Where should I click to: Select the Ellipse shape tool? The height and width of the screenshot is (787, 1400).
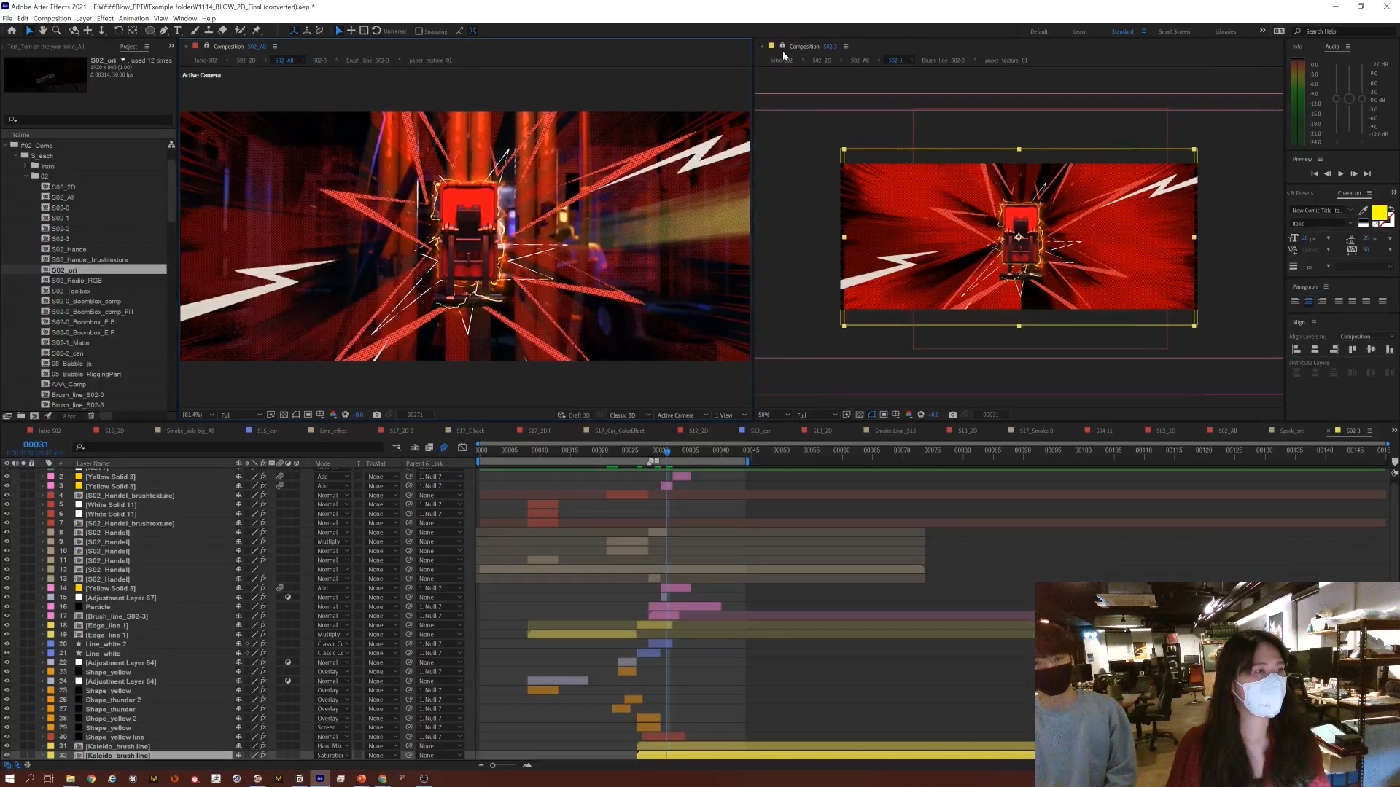[x=149, y=31]
